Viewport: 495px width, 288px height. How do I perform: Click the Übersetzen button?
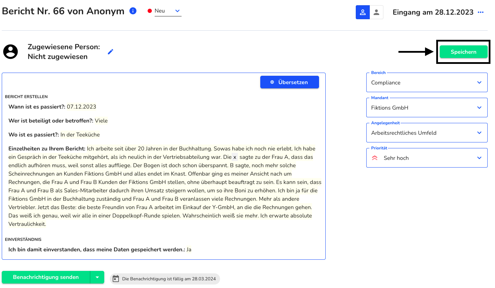tap(289, 82)
